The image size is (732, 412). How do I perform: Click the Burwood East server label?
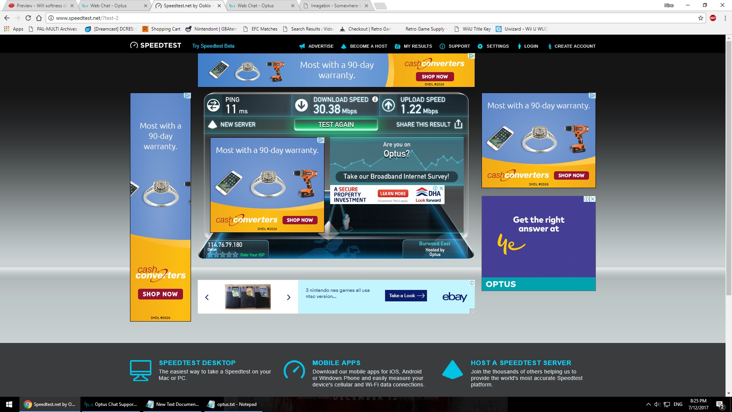435,243
